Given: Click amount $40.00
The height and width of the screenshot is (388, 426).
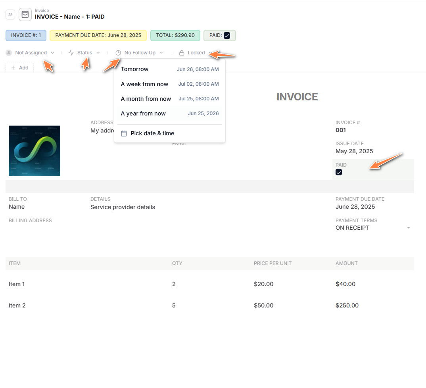Looking at the screenshot, I should pos(345,284).
